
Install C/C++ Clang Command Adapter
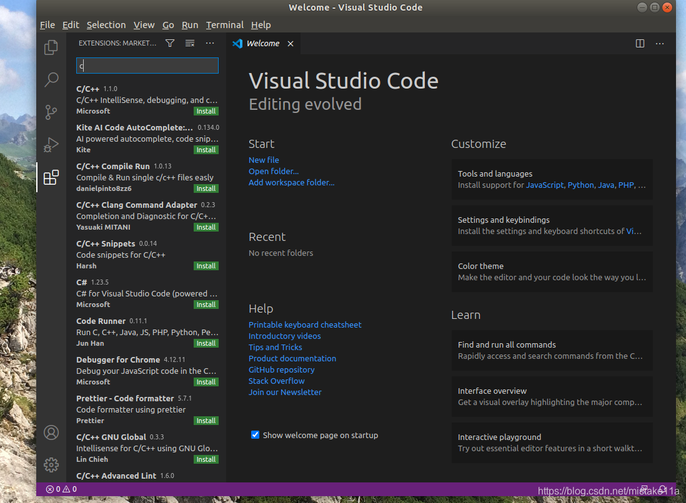click(206, 227)
